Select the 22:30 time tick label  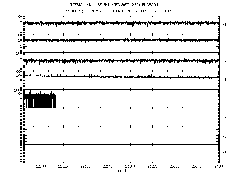[86, 167]
